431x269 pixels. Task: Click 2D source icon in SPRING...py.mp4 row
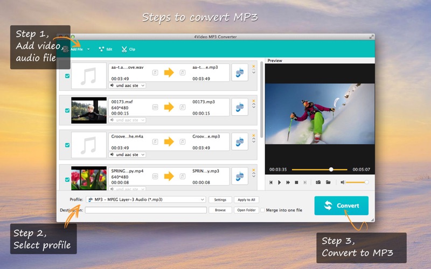coord(155,176)
